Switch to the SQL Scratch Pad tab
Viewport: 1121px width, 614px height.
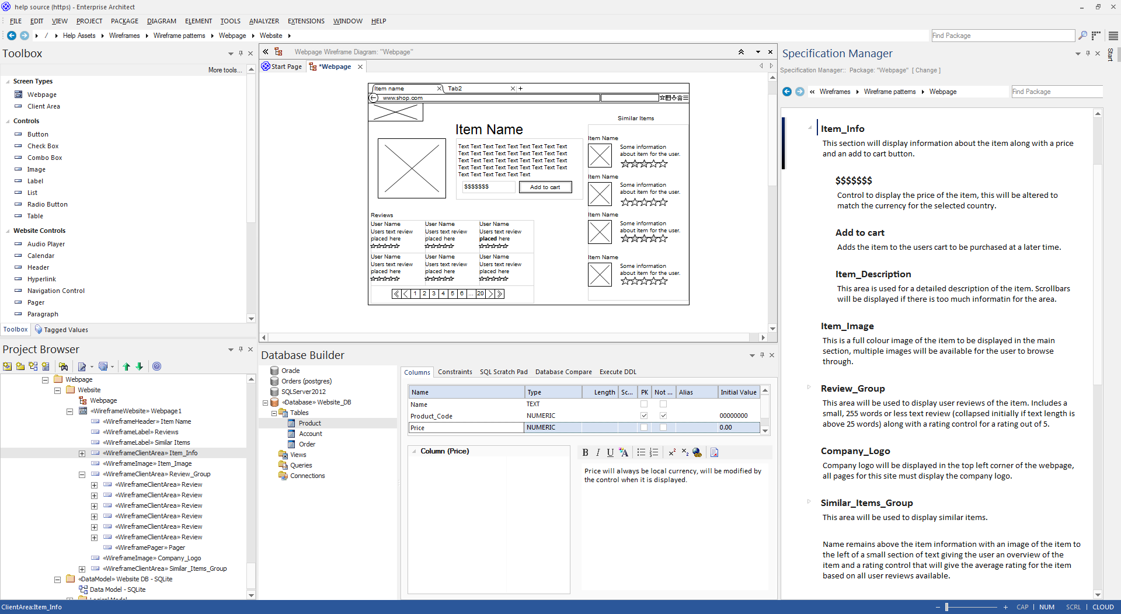[503, 372]
